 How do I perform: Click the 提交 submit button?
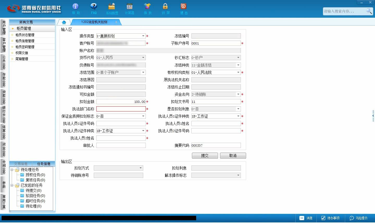205,155
